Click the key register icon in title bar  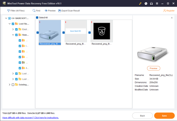point(140,3)
